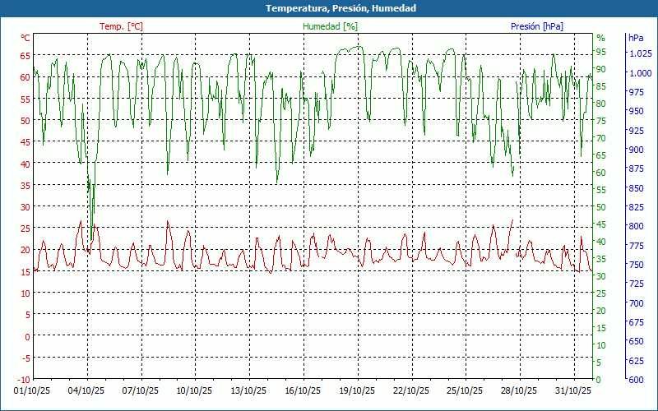Pick the 04/10/25 date on the time axis
Image resolution: width=658 pixels, height=411 pixels.
point(86,391)
